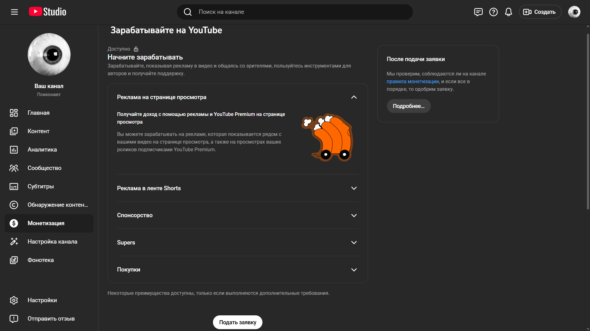Click the После подачи заявки heading
Image resolution: width=590 pixels, height=331 pixels.
pyautogui.click(x=416, y=59)
